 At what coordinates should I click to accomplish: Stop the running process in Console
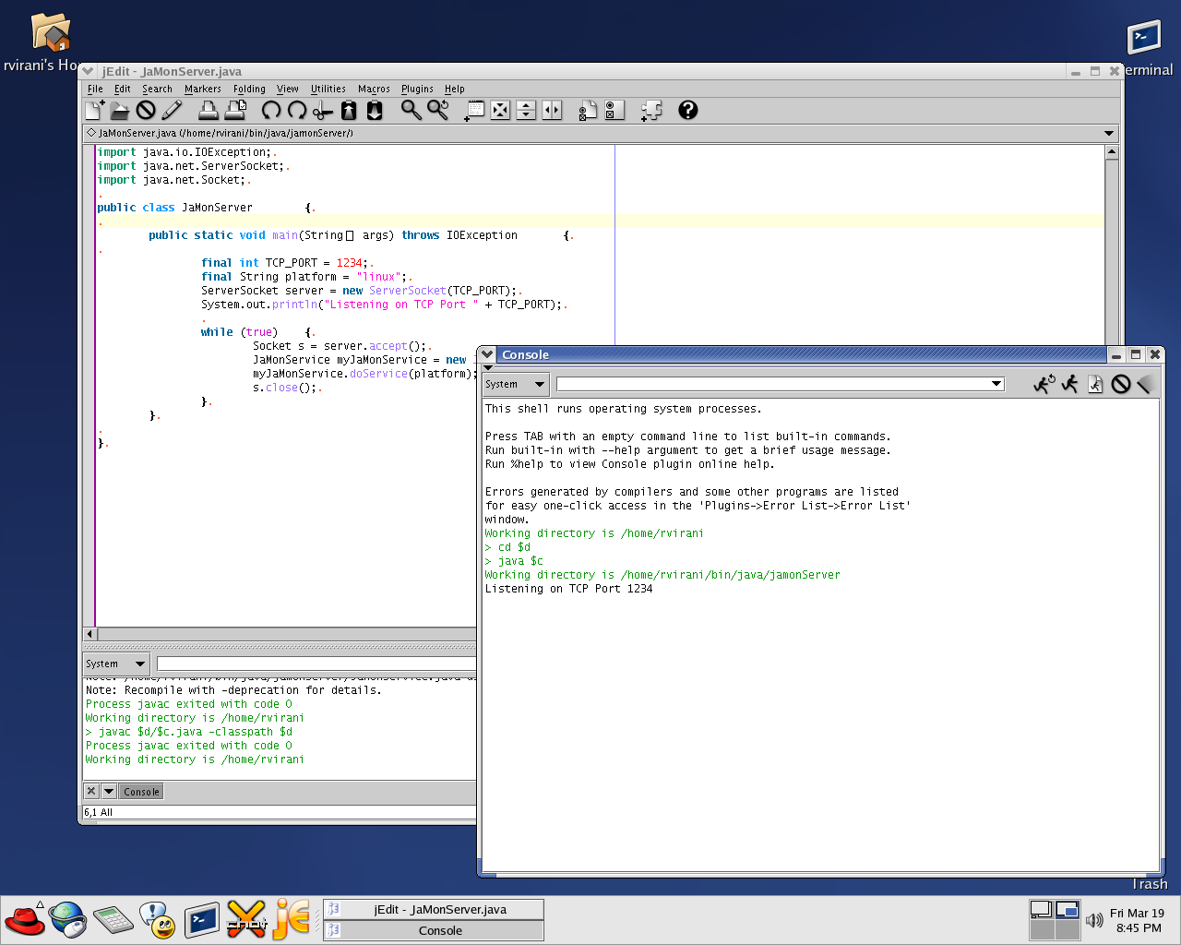(1120, 384)
